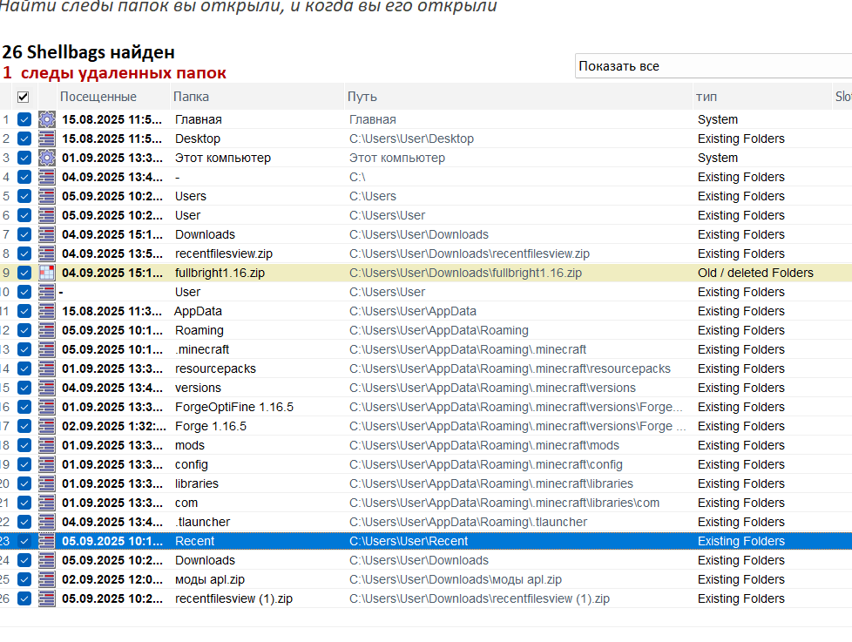Click folder icon of the resourcepacks row

click(47, 368)
